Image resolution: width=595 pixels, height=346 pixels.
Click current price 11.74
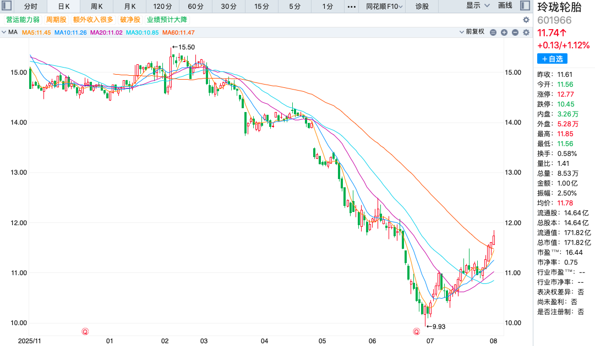[x=552, y=33]
